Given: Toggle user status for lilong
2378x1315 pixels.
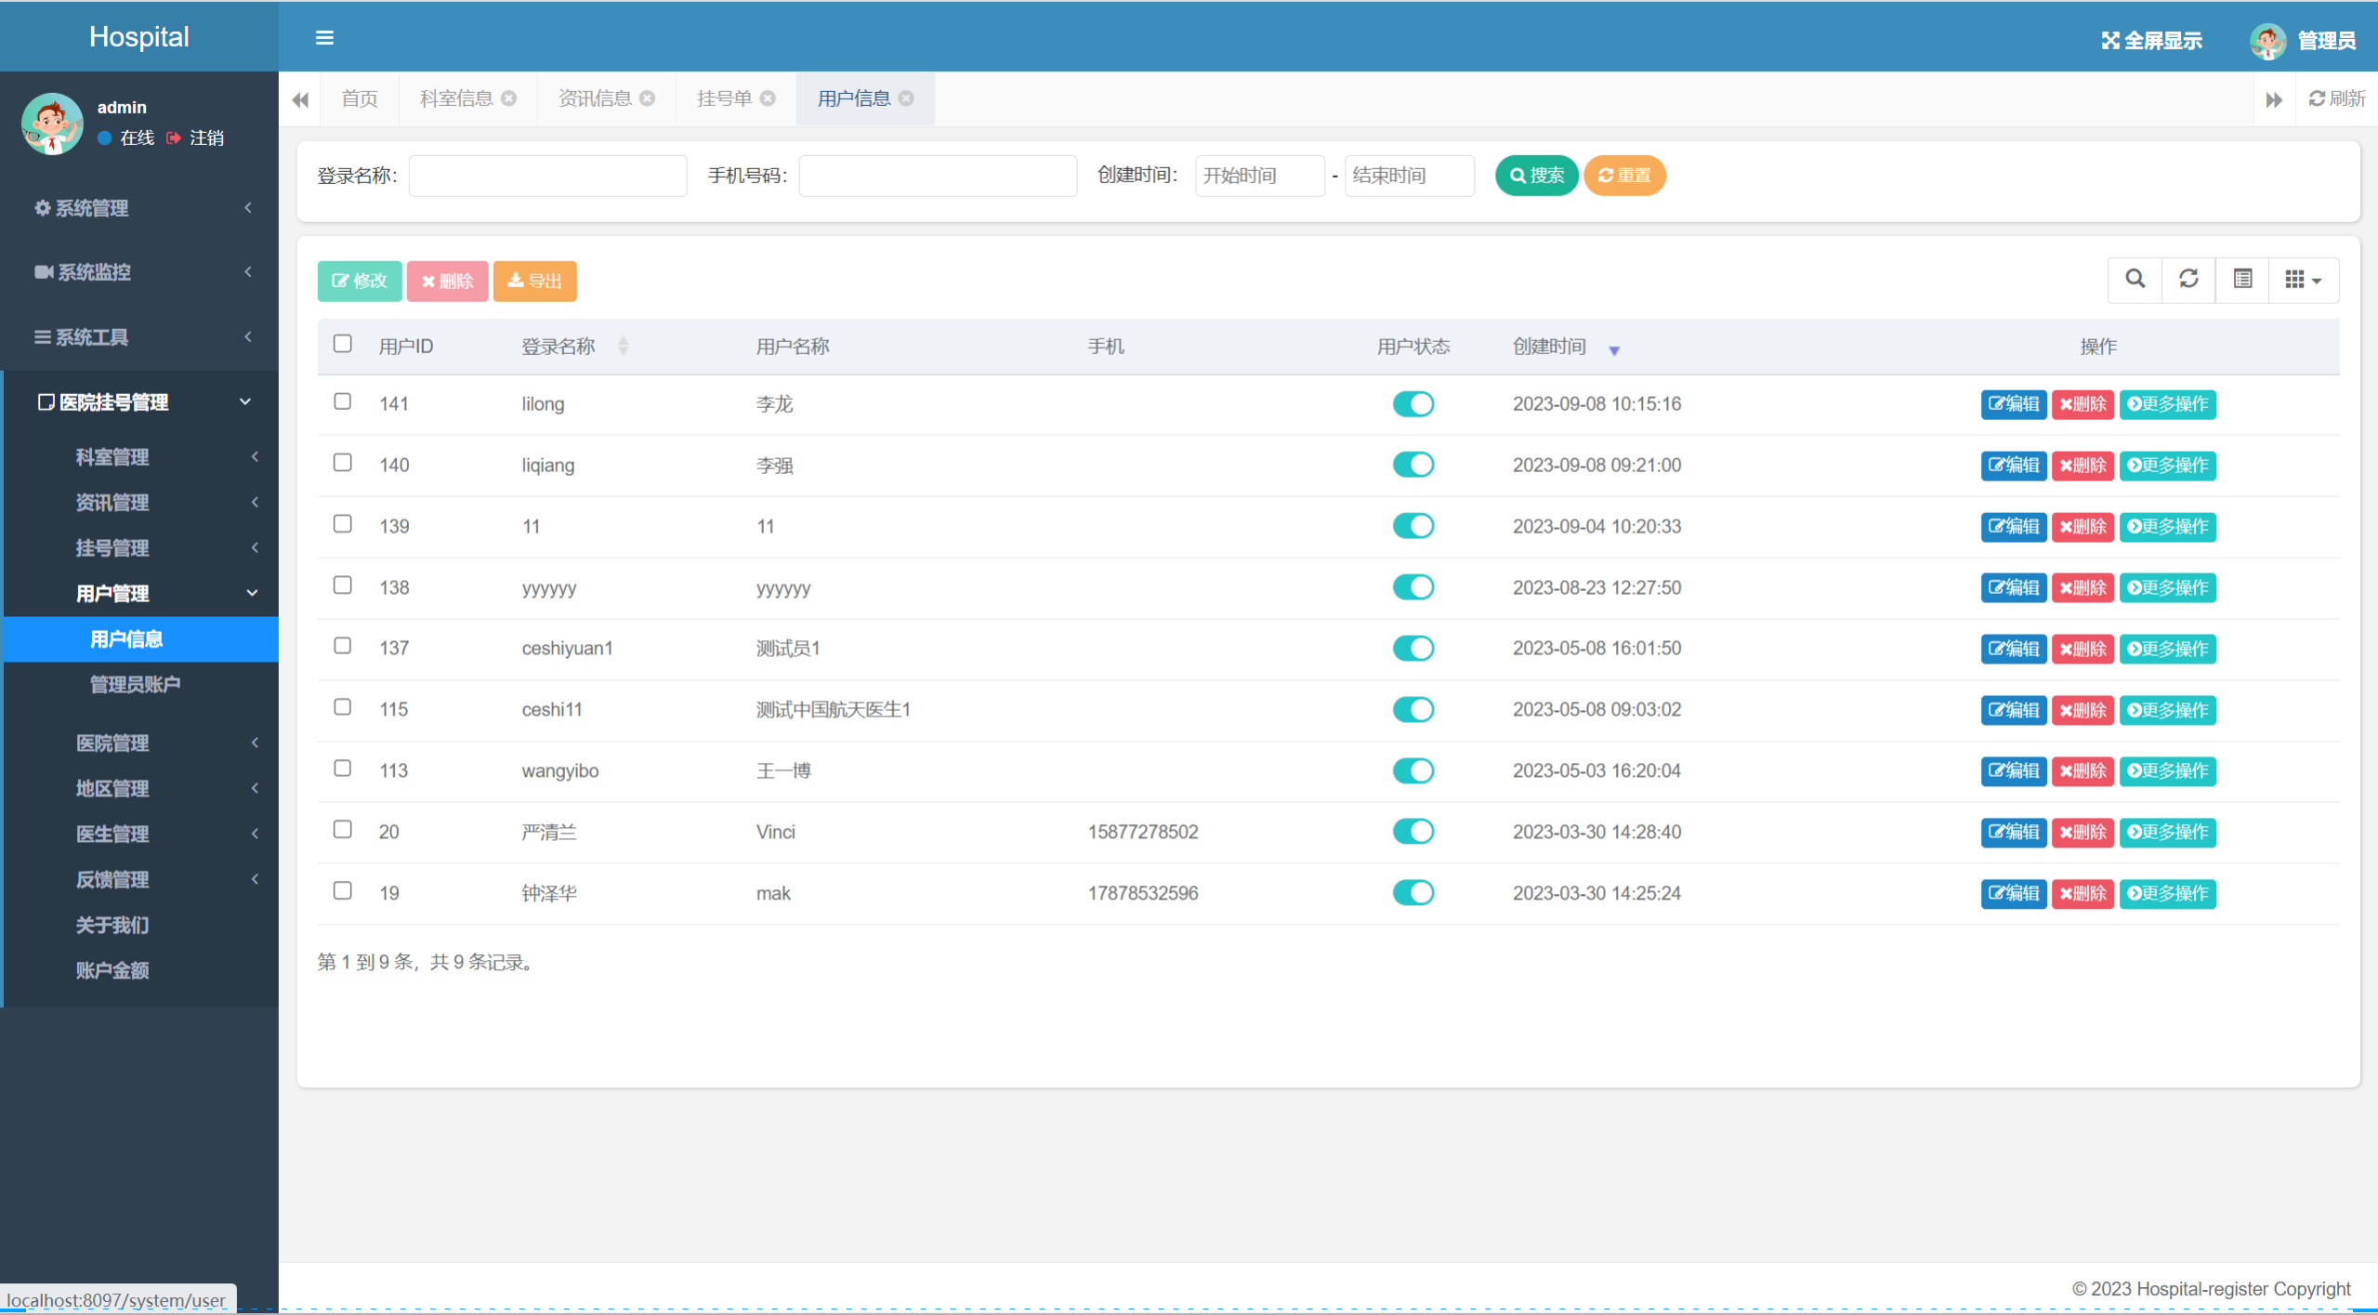Looking at the screenshot, I should tap(1412, 404).
